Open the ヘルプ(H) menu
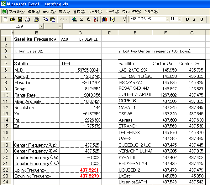 pyautogui.click(x=151, y=12)
